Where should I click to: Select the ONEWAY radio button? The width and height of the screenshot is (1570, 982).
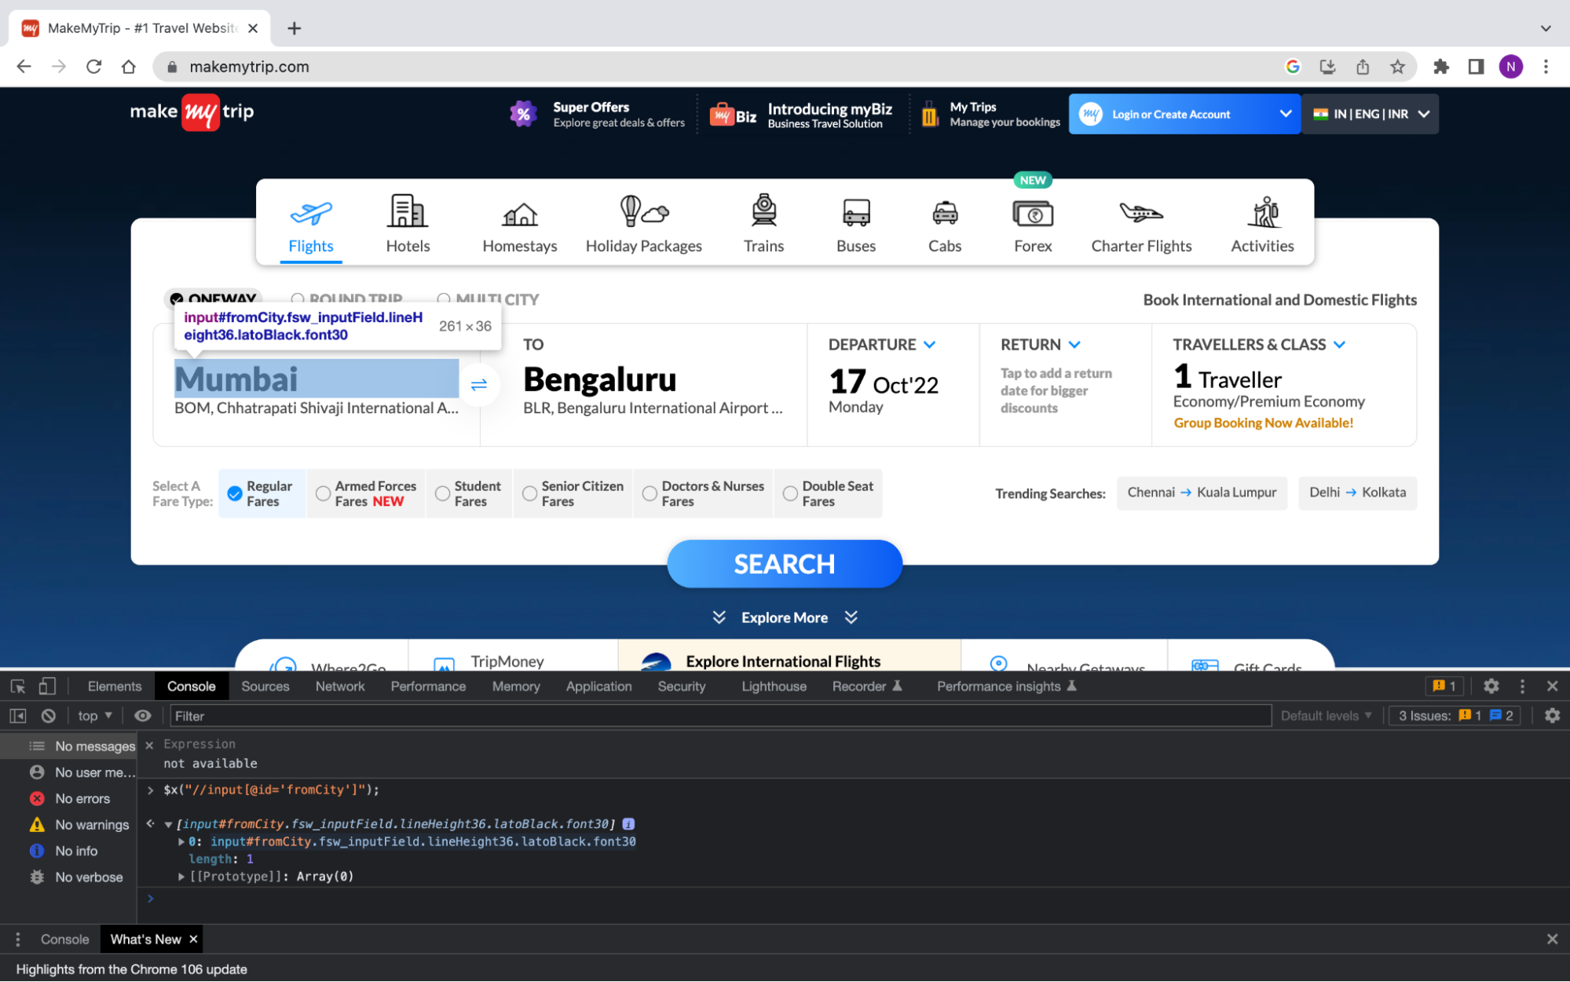pyautogui.click(x=177, y=299)
